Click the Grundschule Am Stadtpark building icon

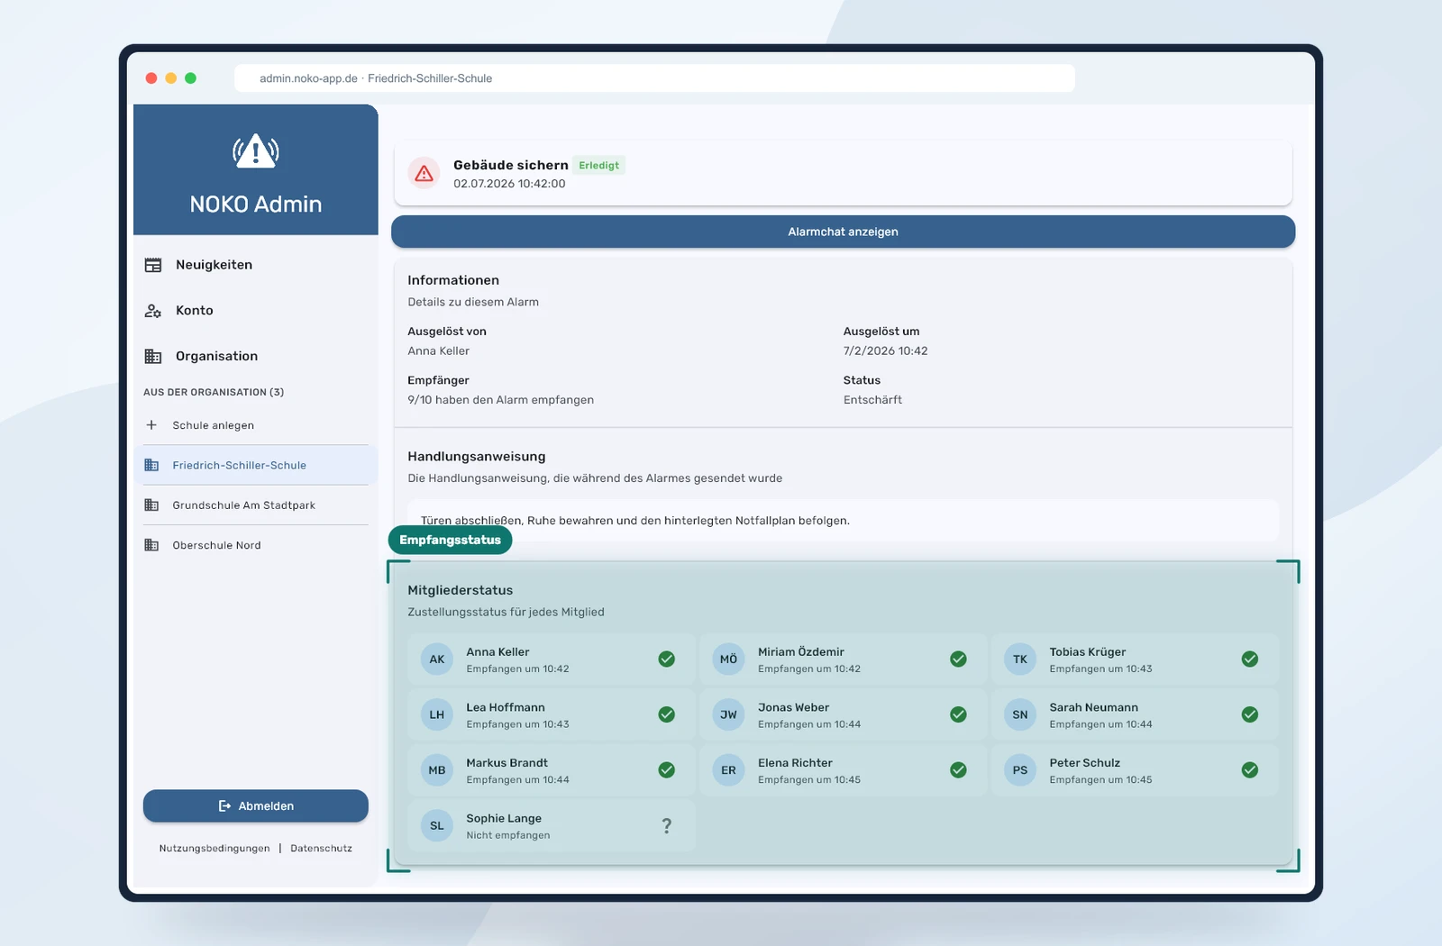click(x=151, y=505)
